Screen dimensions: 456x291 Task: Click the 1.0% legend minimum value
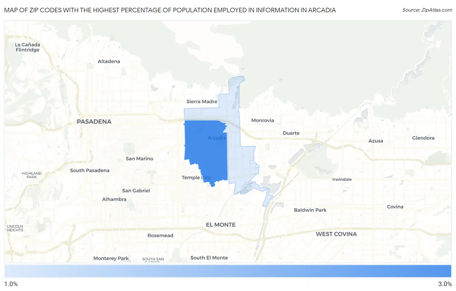11,284
